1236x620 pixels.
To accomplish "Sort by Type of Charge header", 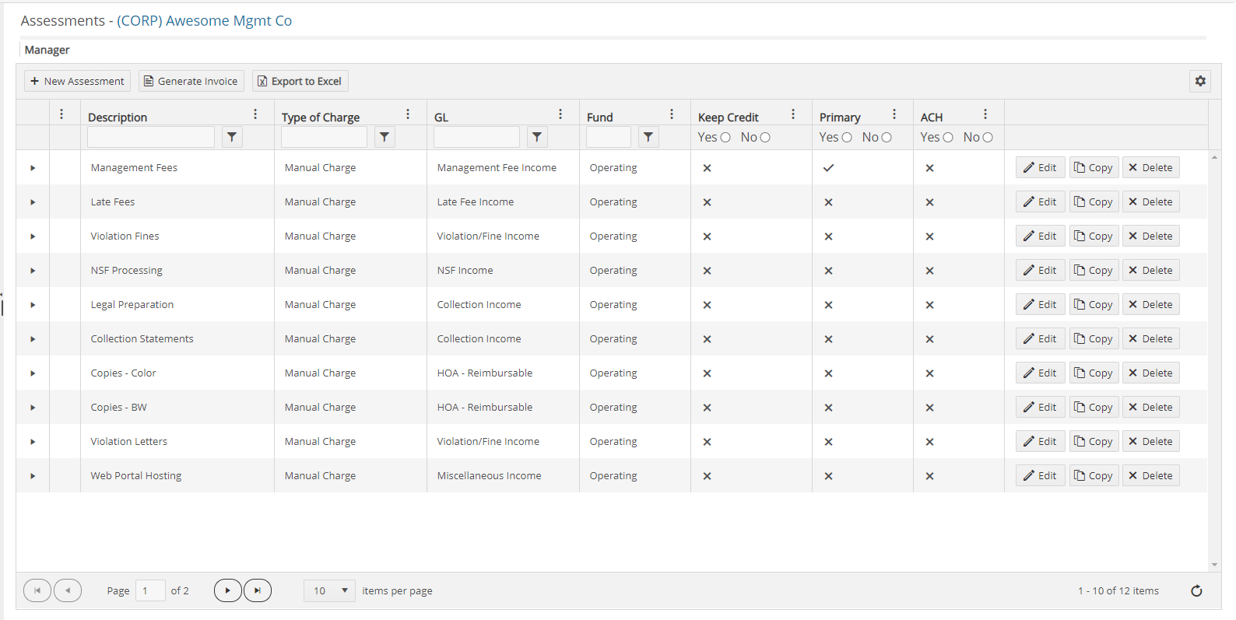I will pos(321,117).
